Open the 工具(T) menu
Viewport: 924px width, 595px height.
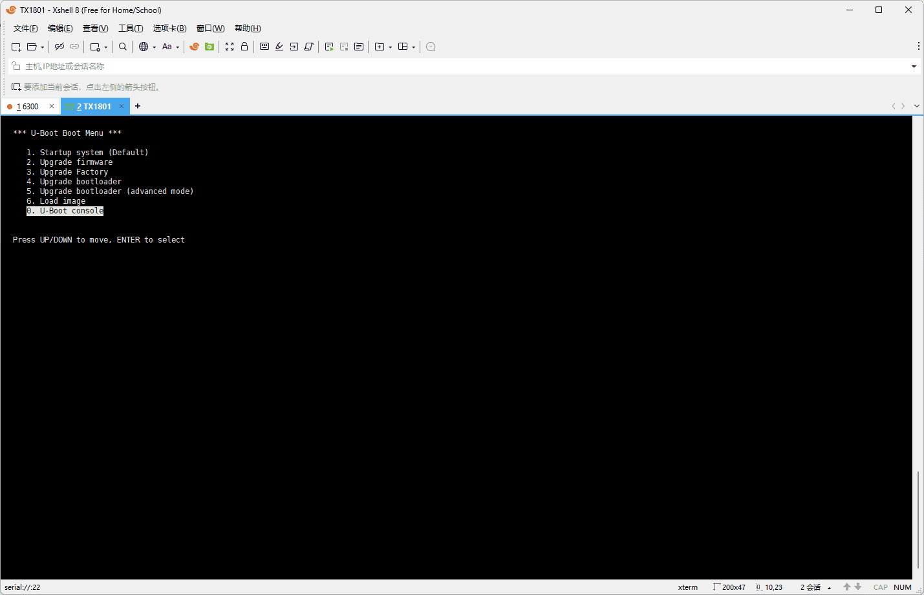pyautogui.click(x=130, y=28)
